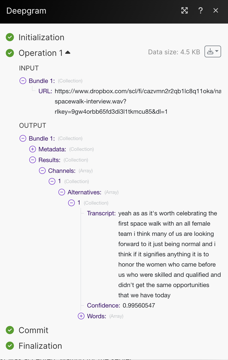Click the Confidence value 0.99560547
Image resolution: width=228 pixels, height=360 pixels.
click(139, 305)
